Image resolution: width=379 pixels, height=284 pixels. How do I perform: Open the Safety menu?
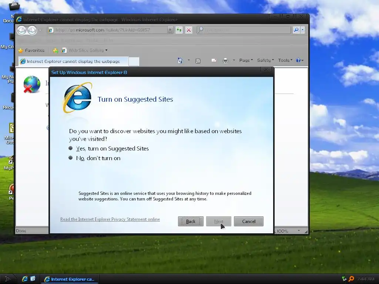point(265,60)
